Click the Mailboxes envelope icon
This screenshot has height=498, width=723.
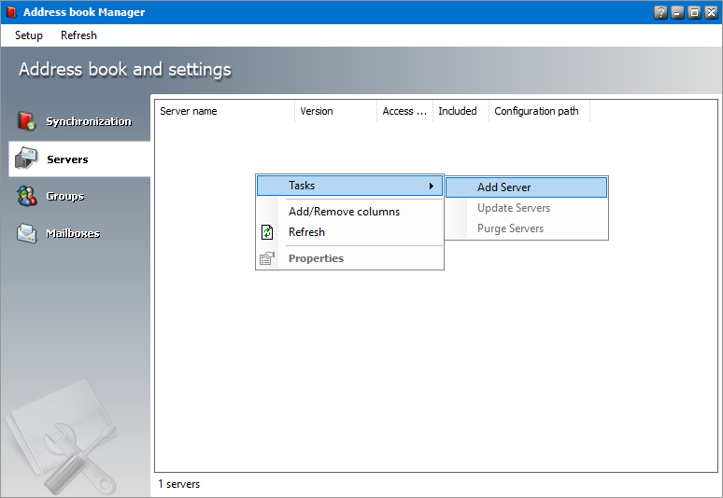pyautogui.click(x=27, y=233)
